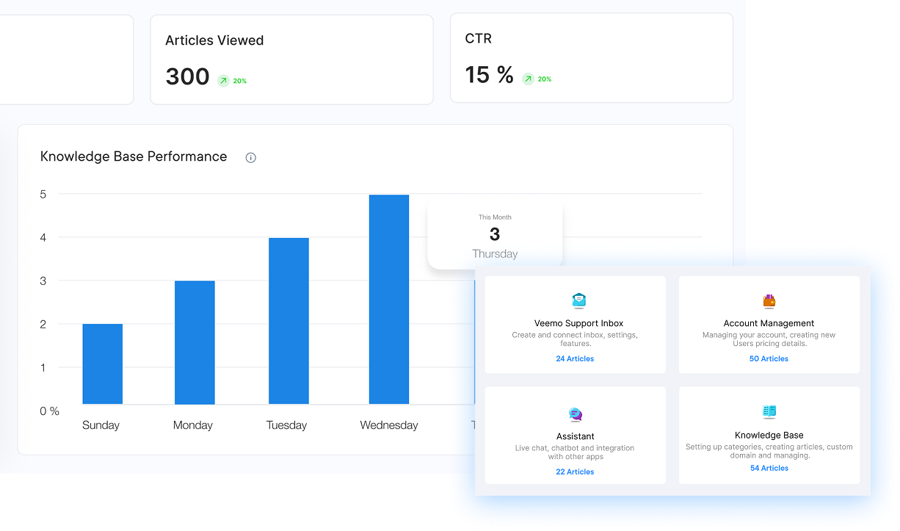This screenshot has height=531, width=900.
Task: Click the 20% change beside Articles Viewed
Action: point(240,81)
